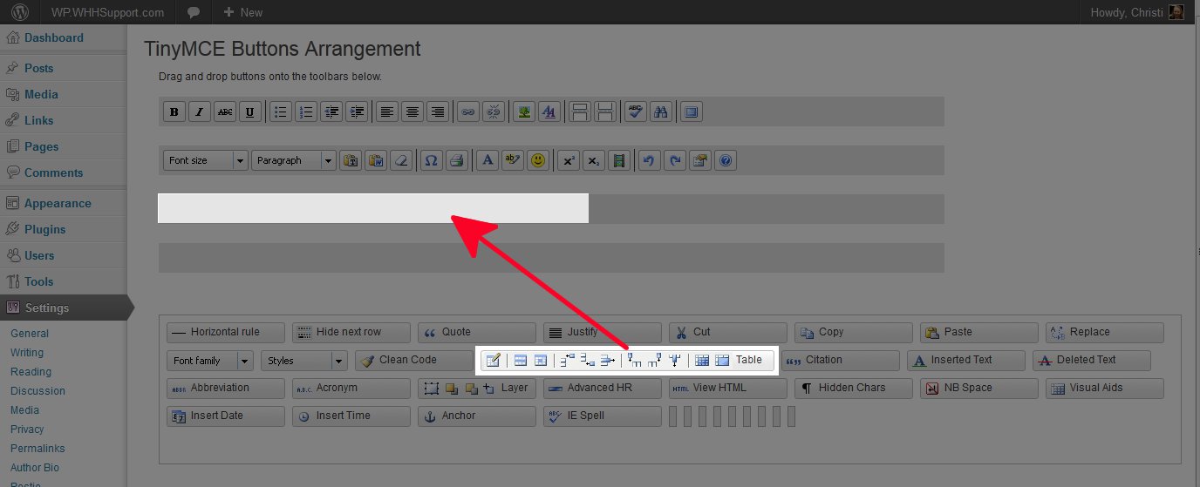Click the spellchecker ABC checkmark icon
This screenshot has height=487, width=1200.
(636, 112)
